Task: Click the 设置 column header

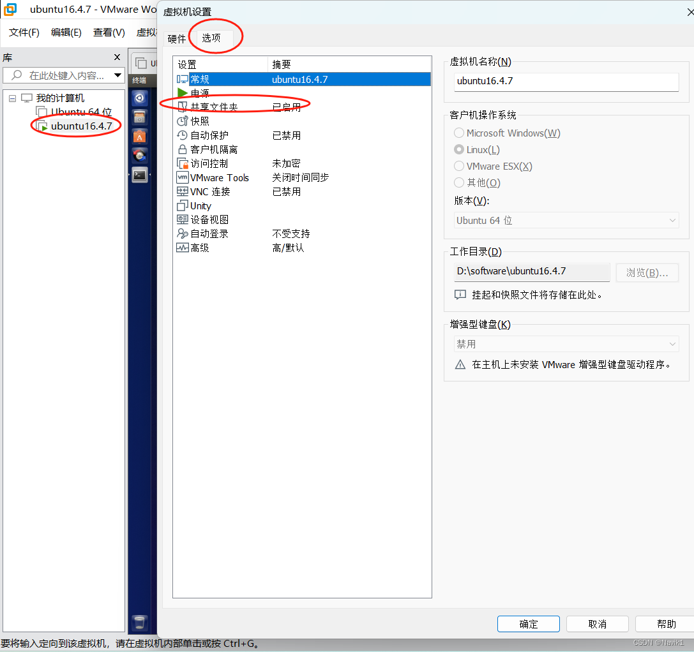Action: tap(220, 64)
